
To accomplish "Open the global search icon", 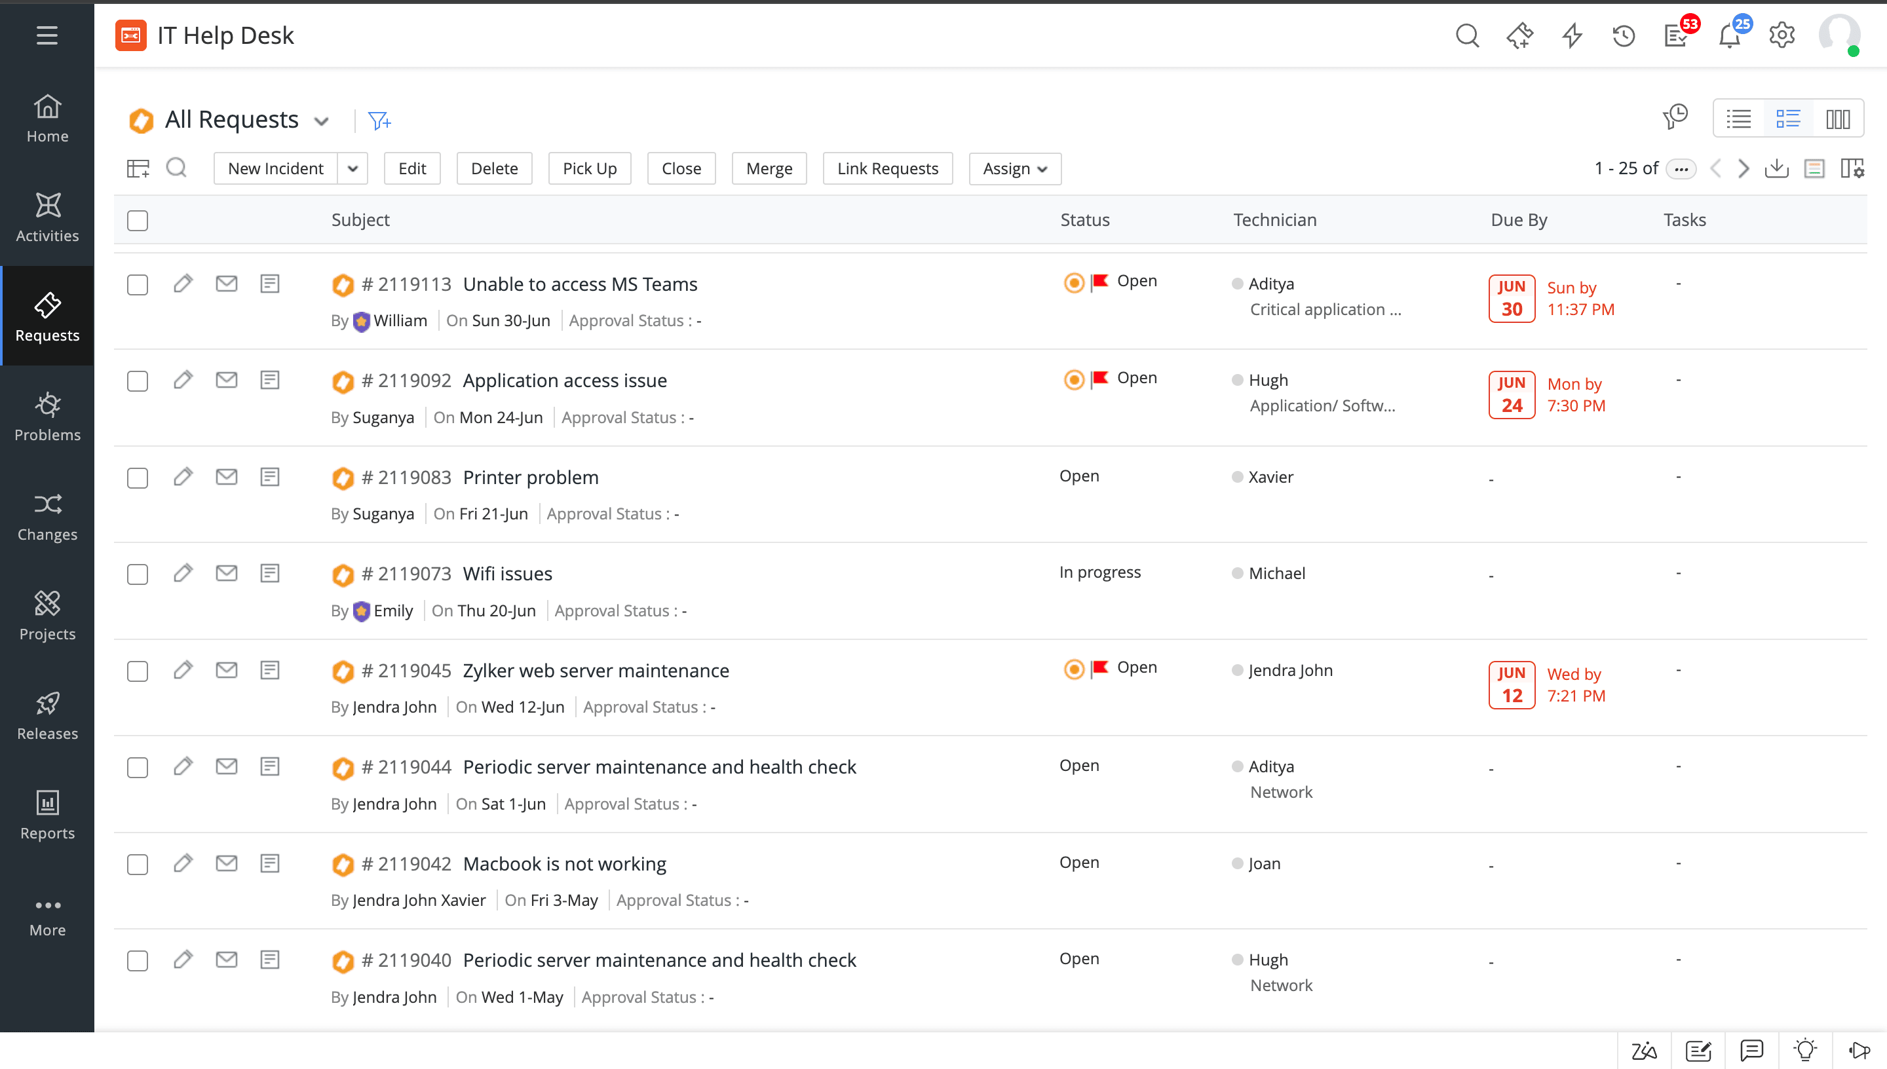I will (x=1467, y=35).
